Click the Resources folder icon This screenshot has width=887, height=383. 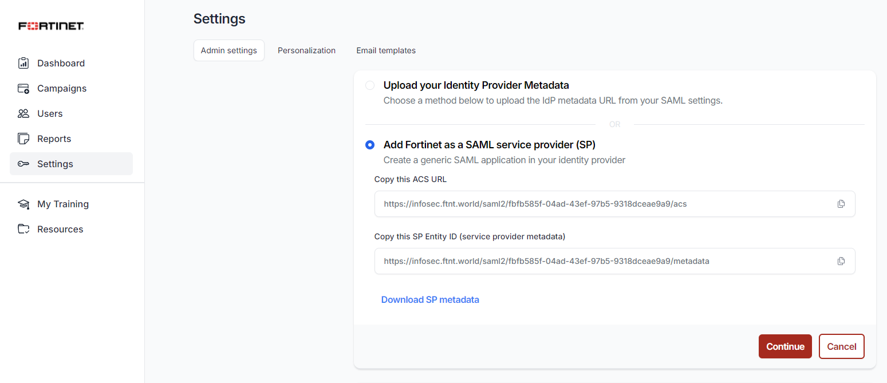pos(23,229)
